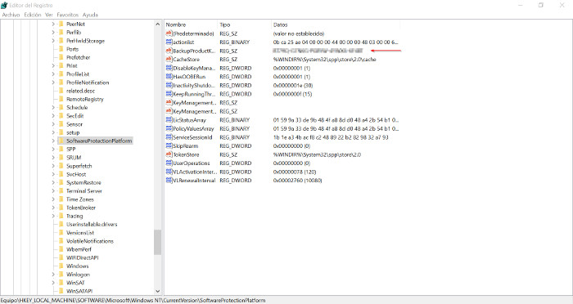
Task: Click the BackupProductKey string value icon
Action: 169,51
